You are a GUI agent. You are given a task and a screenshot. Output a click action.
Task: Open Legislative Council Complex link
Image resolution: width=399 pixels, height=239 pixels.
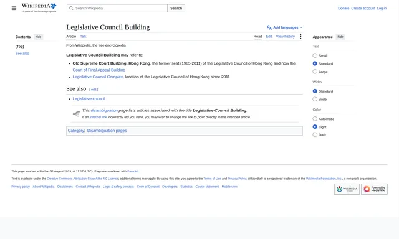click(98, 77)
